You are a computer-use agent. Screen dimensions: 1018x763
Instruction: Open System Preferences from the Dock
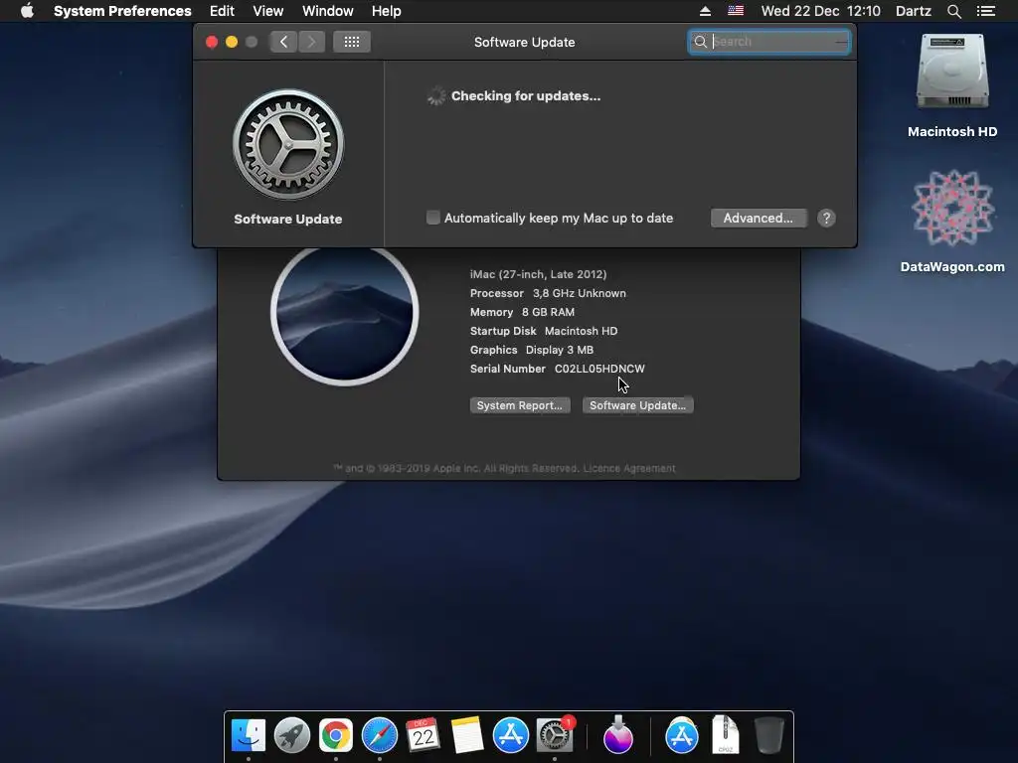tap(555, 736)
